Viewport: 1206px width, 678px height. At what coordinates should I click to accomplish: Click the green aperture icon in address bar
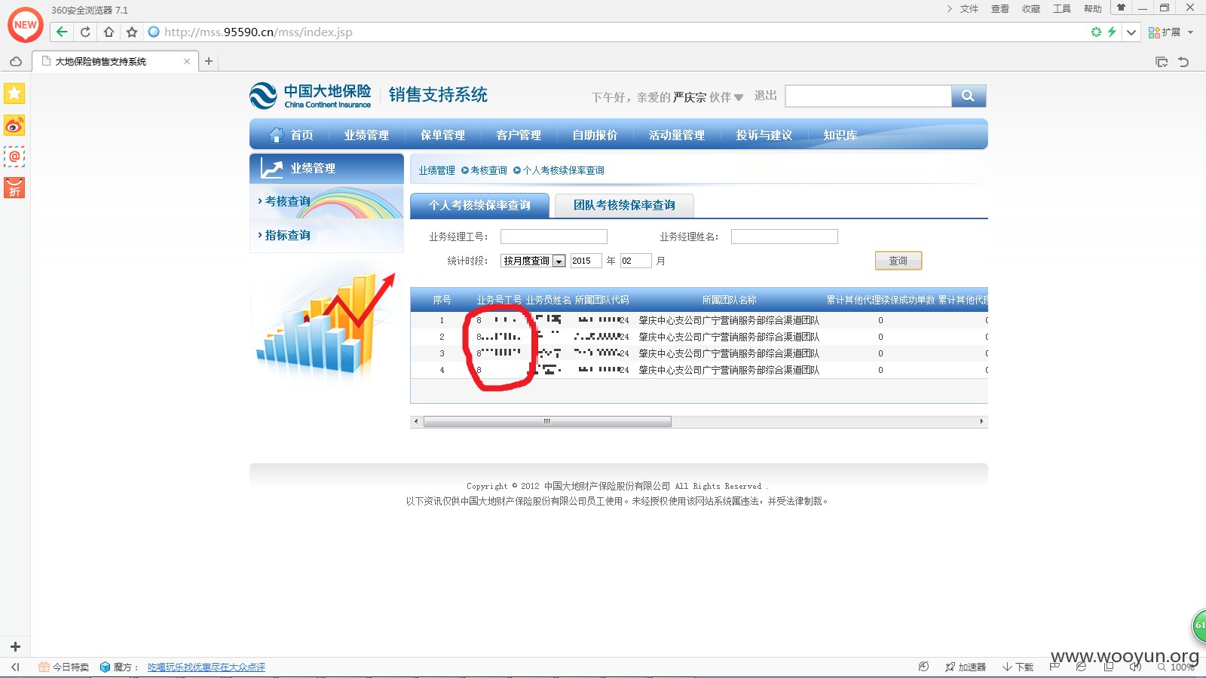click(x=1096, y=32)
